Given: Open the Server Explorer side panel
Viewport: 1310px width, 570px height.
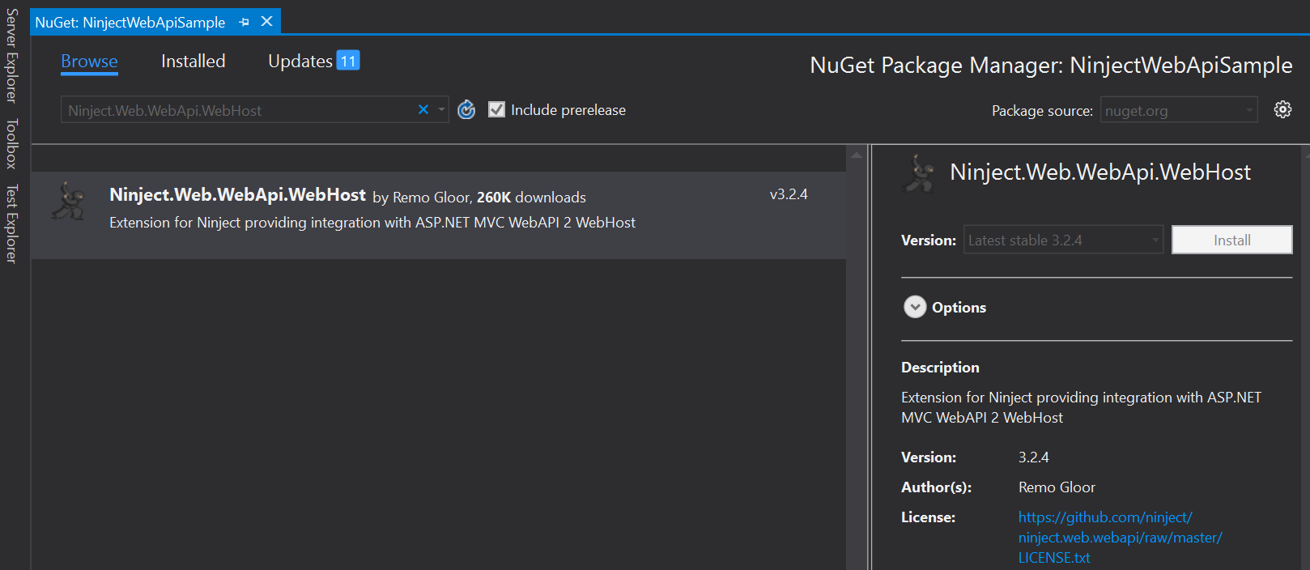Looking at the screenshot, I should click(x=11, y=56).
